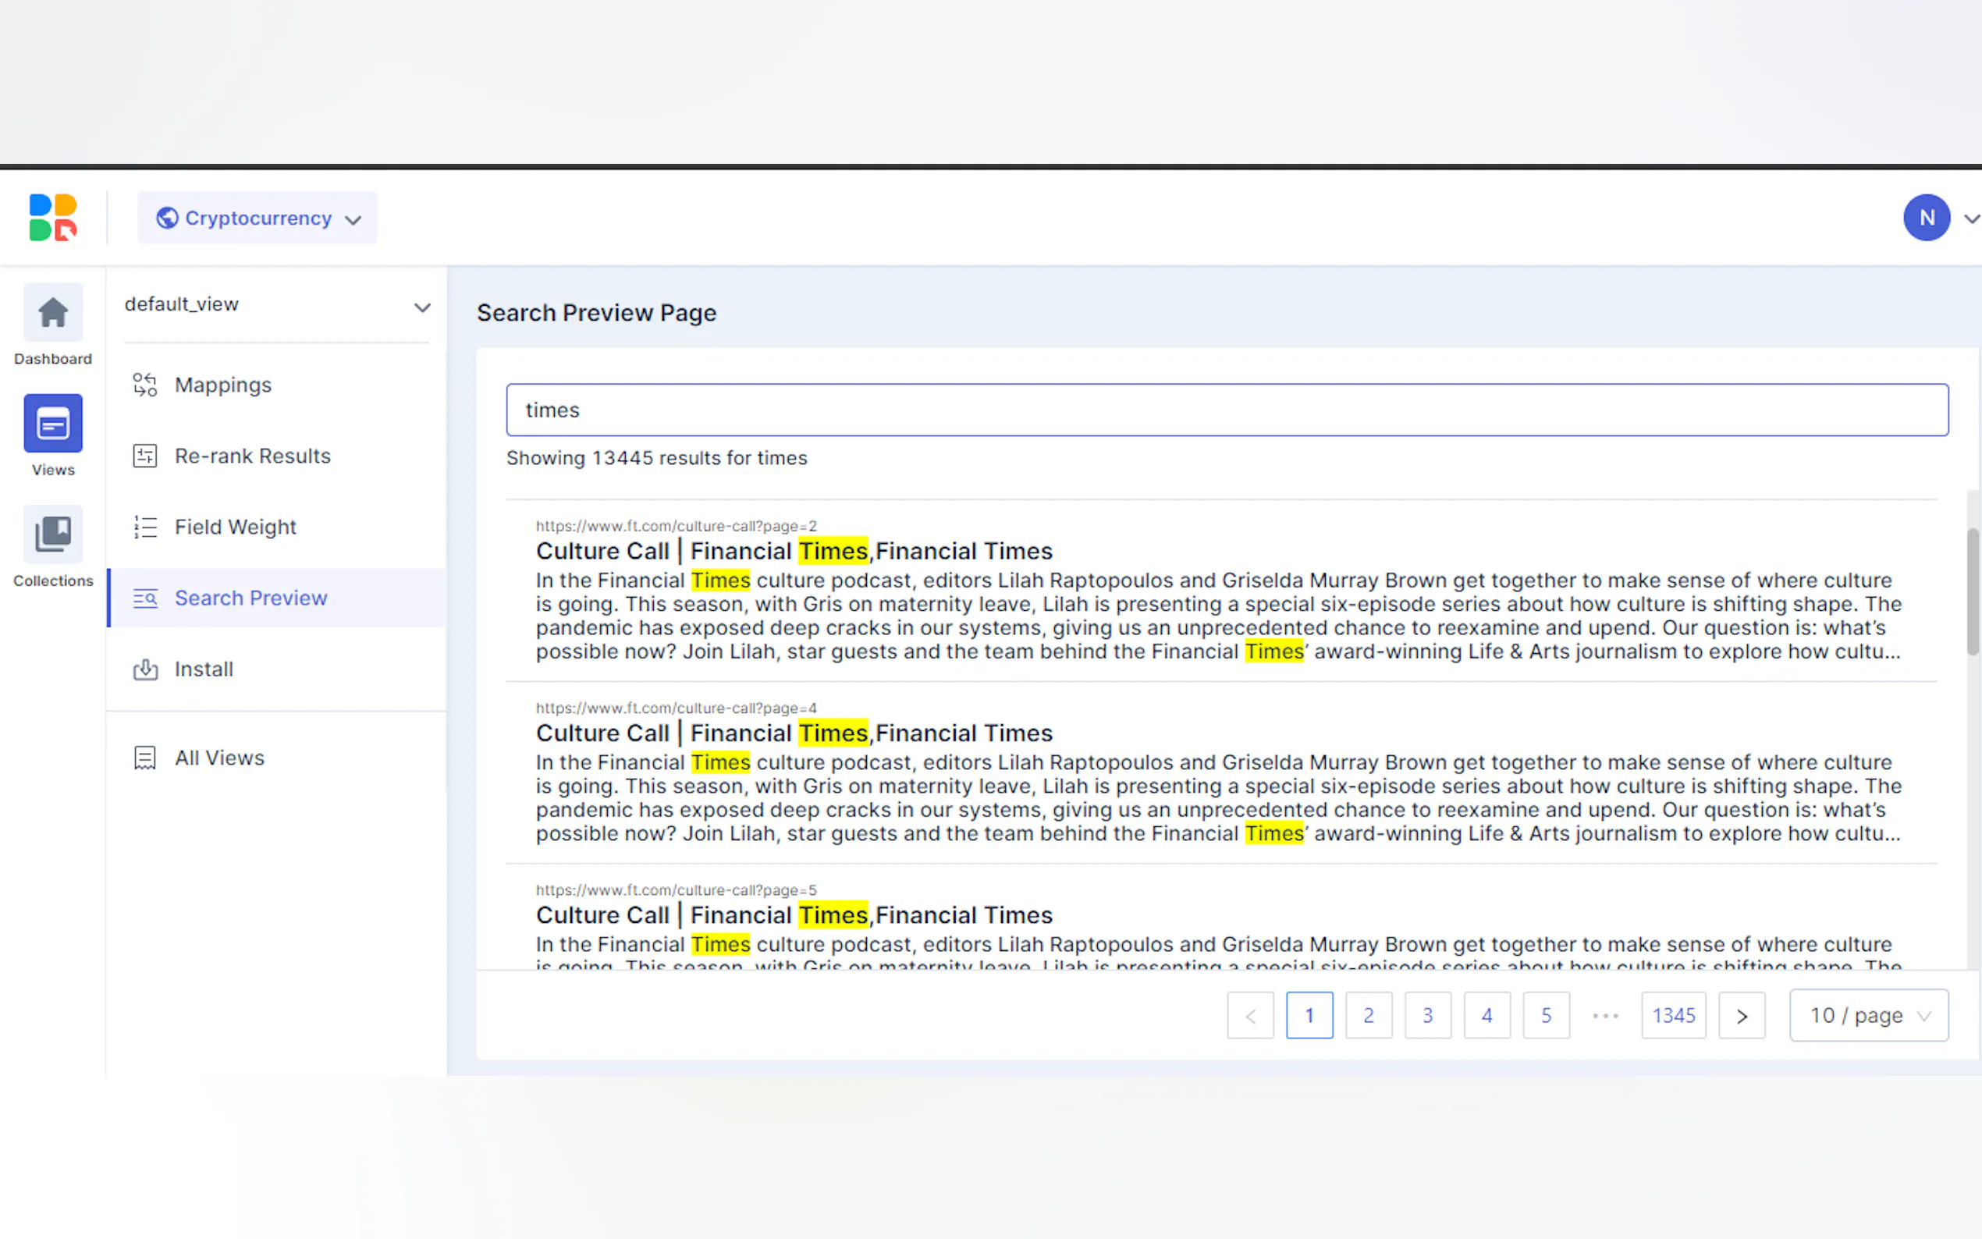1982x1239 pixels.
Task: Click the Dashboard home icon
Action: (52, 312)
